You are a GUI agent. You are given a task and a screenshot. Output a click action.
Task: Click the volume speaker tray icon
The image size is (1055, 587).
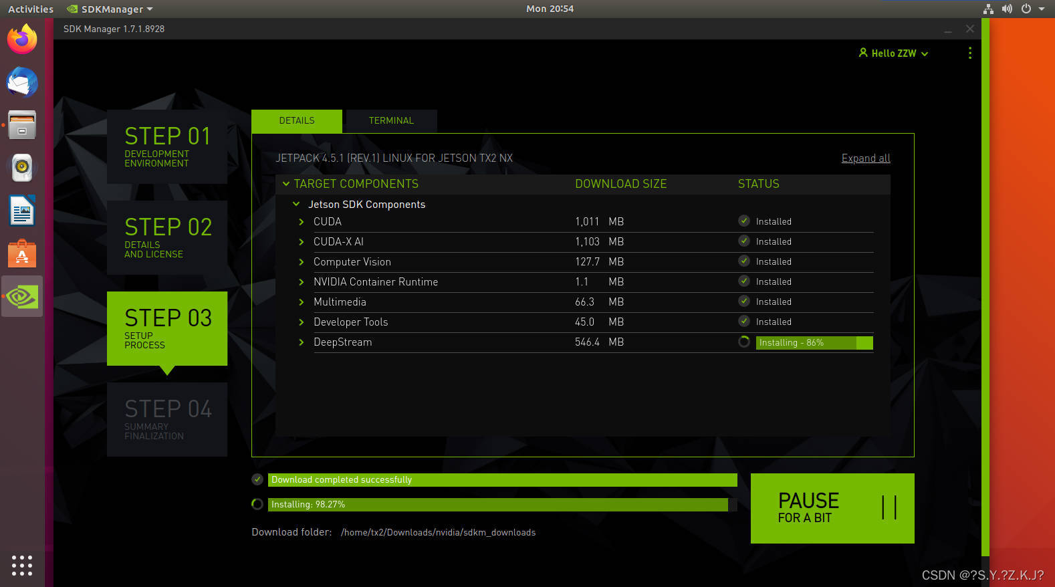1007,9
